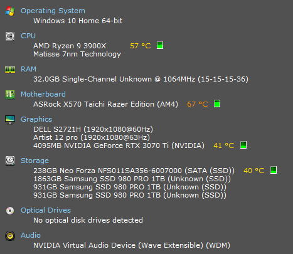This screenshot has height=254, width=293.
Task: Open the Optical Drives section heading
Action: (x=46, y=210)
